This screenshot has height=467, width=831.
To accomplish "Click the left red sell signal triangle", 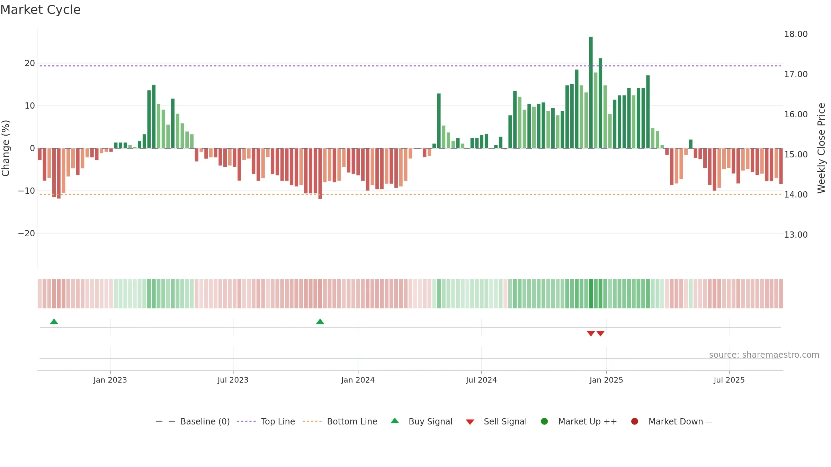I will coord(591,333).
